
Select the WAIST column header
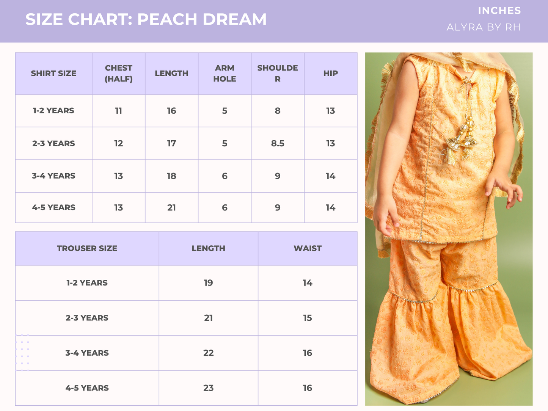tap(308, 248)
